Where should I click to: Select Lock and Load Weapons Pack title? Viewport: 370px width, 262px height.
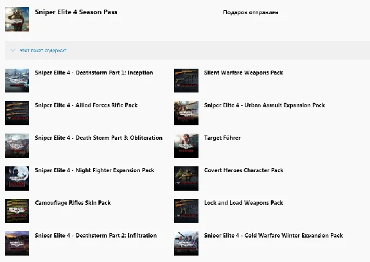click(243, 203)
